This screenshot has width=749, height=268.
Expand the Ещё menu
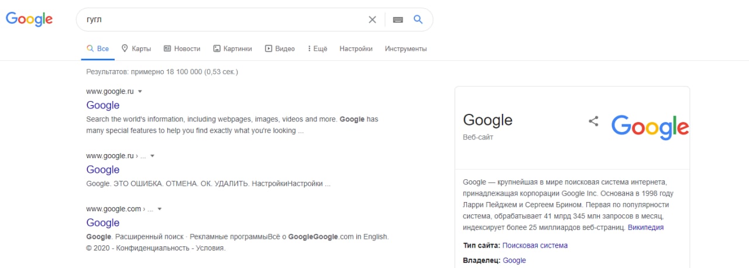point(317,49)
